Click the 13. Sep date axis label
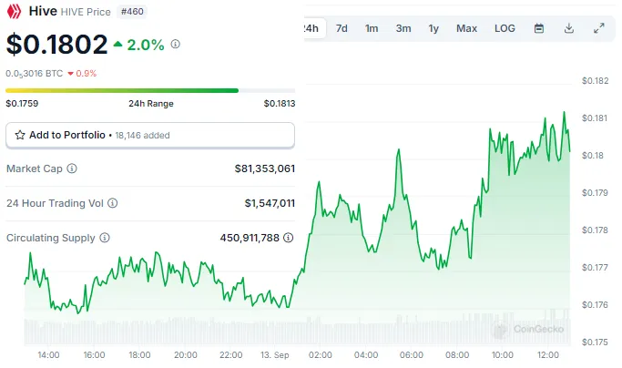The image size is (622, 368). click(274, 355)
